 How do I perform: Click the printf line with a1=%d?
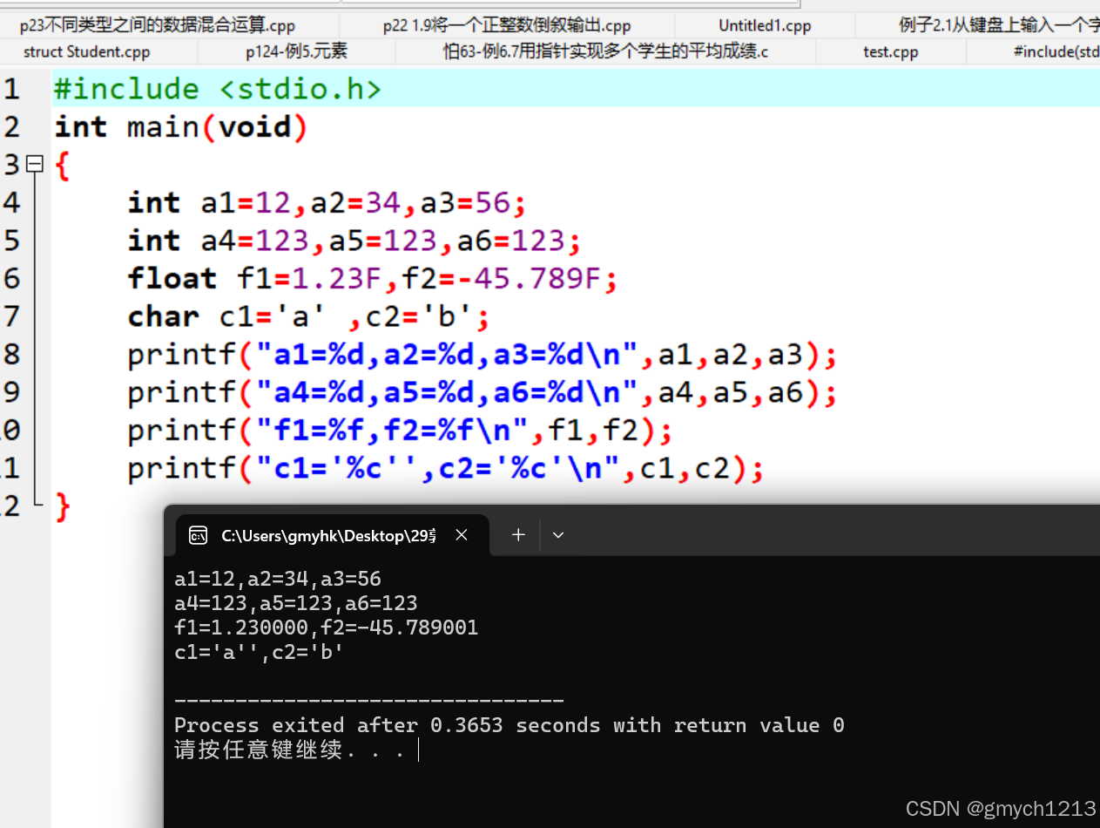tap(483, 355)
